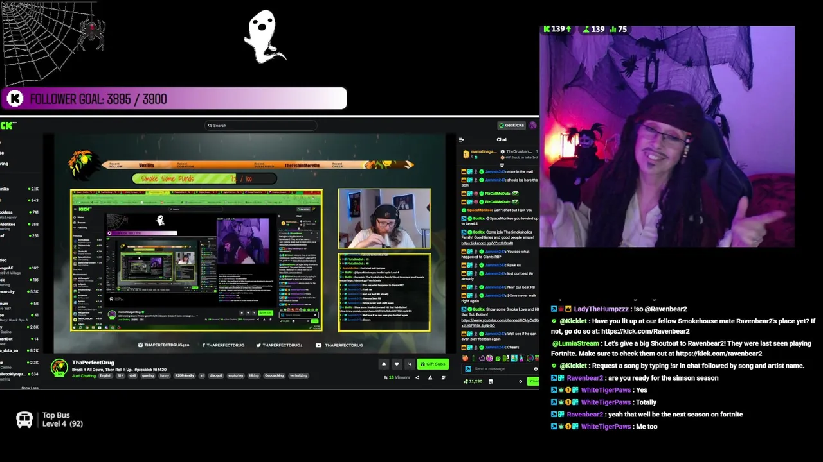This screenshot has height=462, width=823.
Task: Click the icon right of the report triangle
Action: 443,377
